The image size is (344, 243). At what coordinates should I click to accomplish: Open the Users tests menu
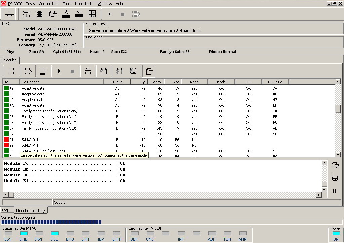click(x=84, y=4)
